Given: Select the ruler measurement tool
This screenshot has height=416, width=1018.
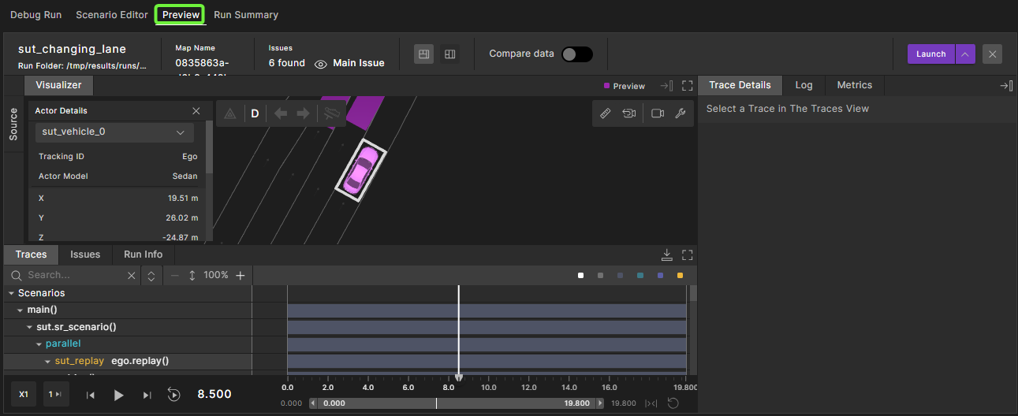Looking at the screenshot, I should (x=606, y=113).
